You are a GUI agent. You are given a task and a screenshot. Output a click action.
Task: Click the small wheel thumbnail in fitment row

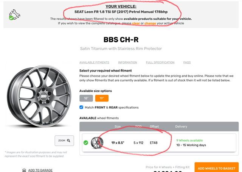(97, 143)
